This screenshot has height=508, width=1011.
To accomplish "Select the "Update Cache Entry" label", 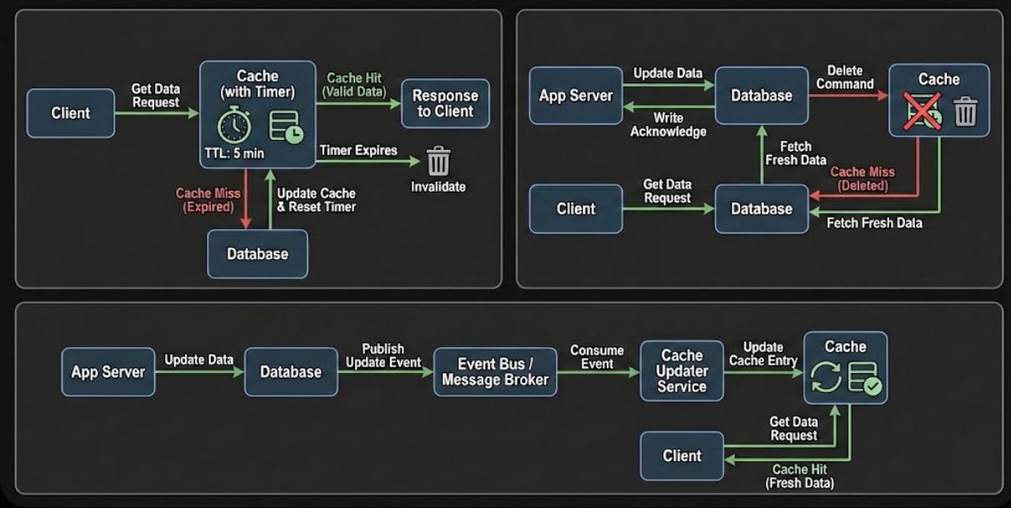I will tap(763, 354).
